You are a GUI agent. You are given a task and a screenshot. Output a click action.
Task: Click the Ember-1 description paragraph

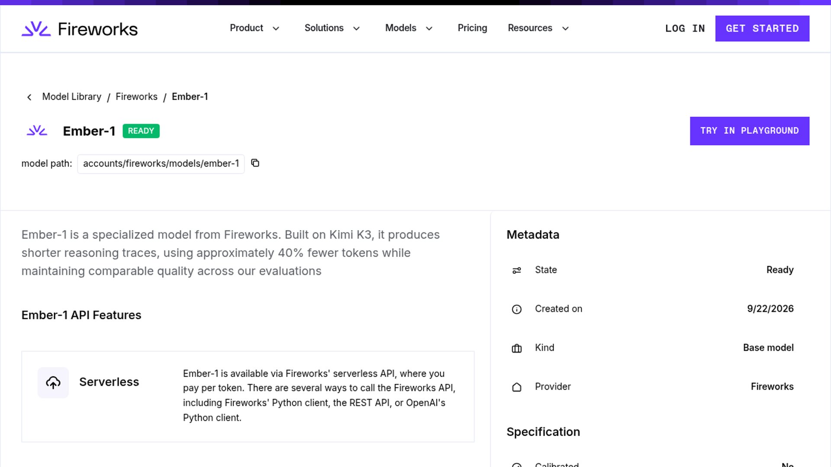pyautogui.click(x=231, y=253)
